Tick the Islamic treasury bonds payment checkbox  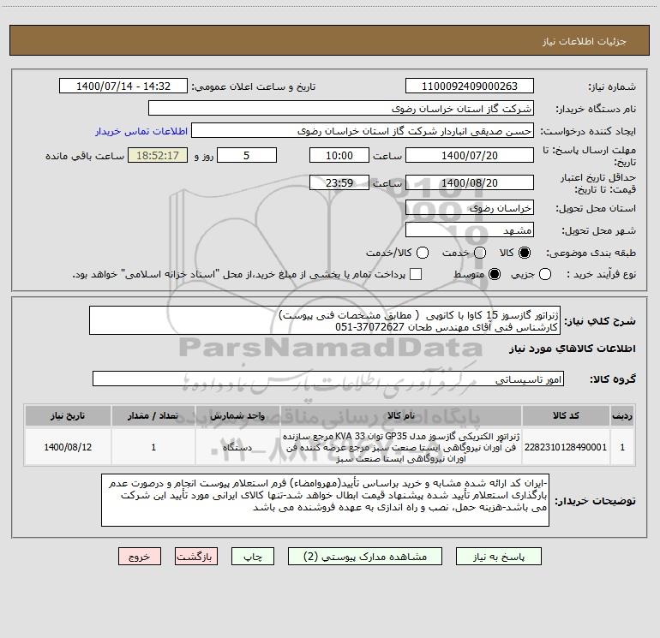pyautogui.click(x=416, y=274)
